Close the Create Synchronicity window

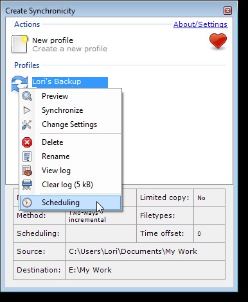coord(227,11)
